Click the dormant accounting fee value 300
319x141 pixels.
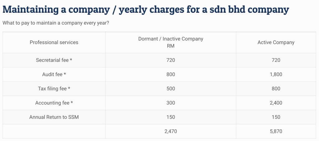click(171, 103)
